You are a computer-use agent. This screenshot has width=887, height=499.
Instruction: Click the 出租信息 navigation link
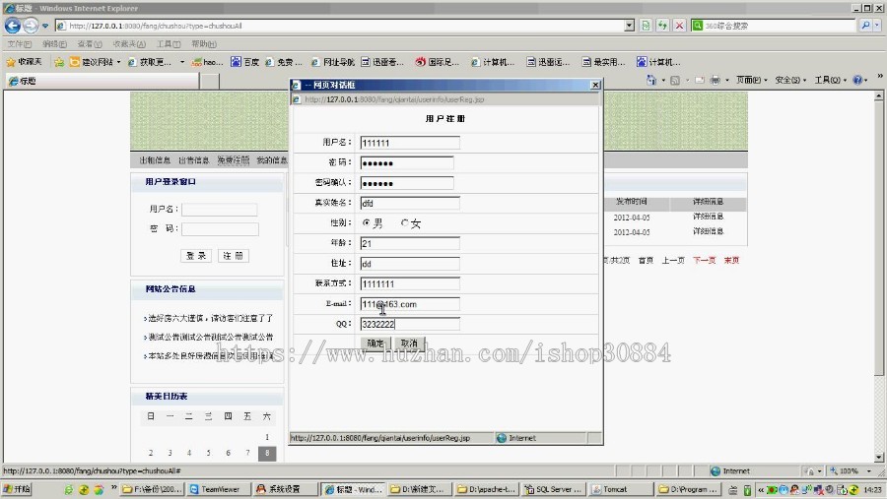155,160
